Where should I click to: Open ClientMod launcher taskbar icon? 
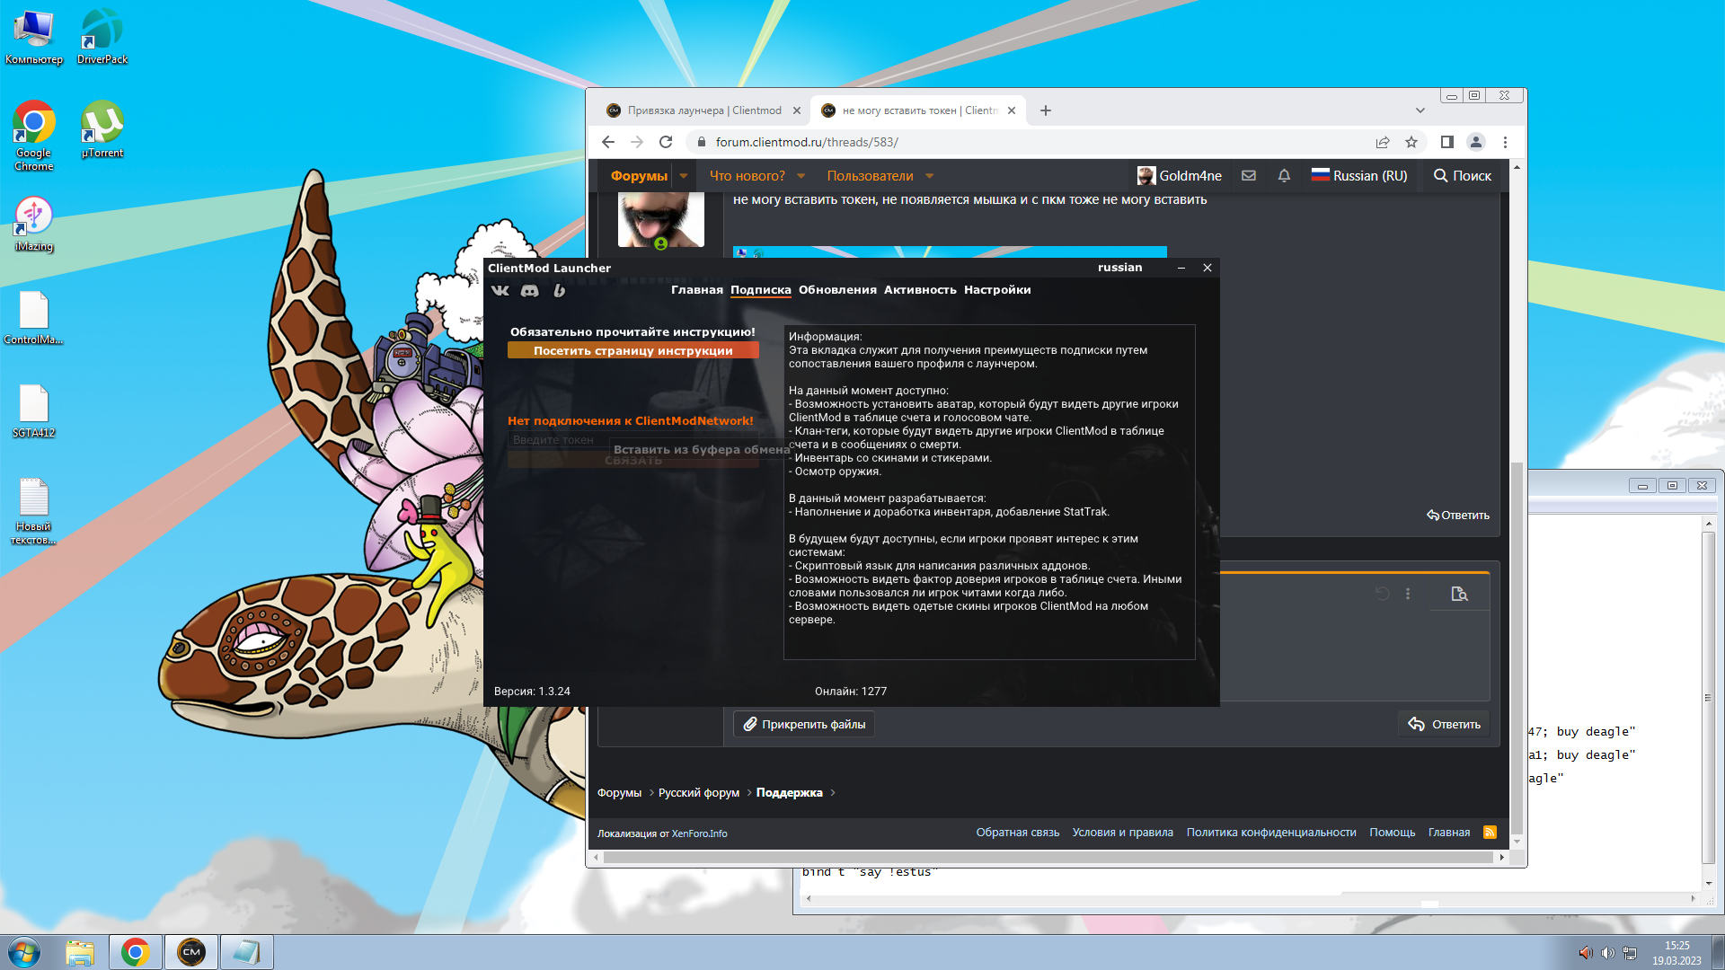190,952
